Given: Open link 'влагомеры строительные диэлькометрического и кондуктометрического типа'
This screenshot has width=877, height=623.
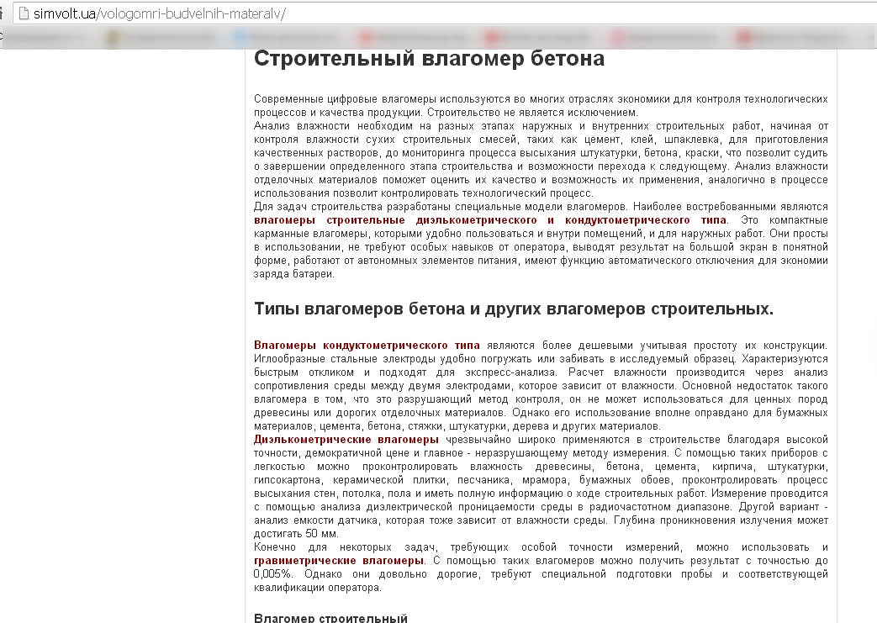Looking at the screenshot, I should click(x=490, y=220).
